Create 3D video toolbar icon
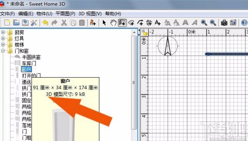248x141 pixels. pos(233,23)
